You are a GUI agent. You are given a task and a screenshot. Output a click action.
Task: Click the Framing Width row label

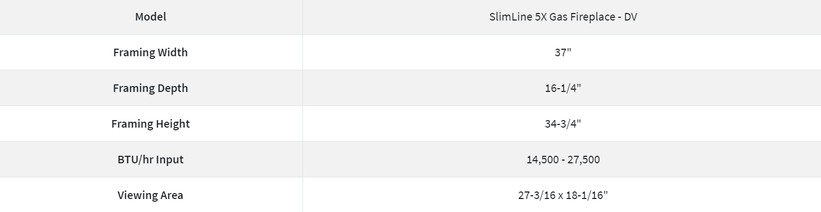coord(151,52)
